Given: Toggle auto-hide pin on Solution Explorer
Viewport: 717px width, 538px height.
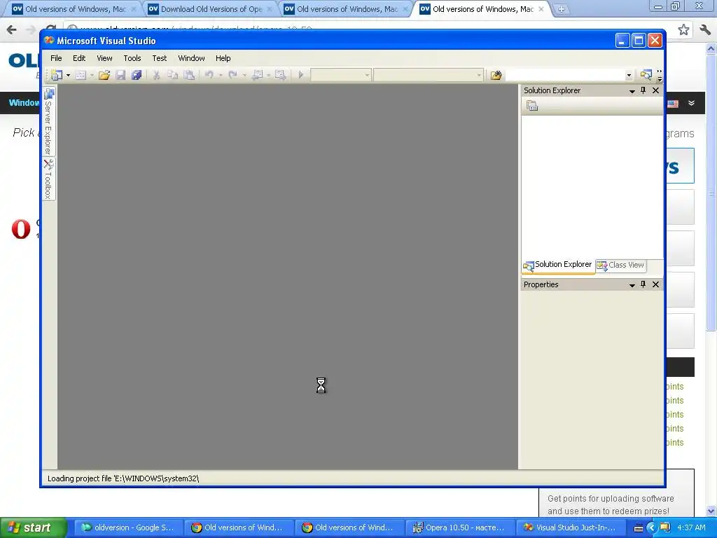Looking at the screenshot, I should point(643,90).
